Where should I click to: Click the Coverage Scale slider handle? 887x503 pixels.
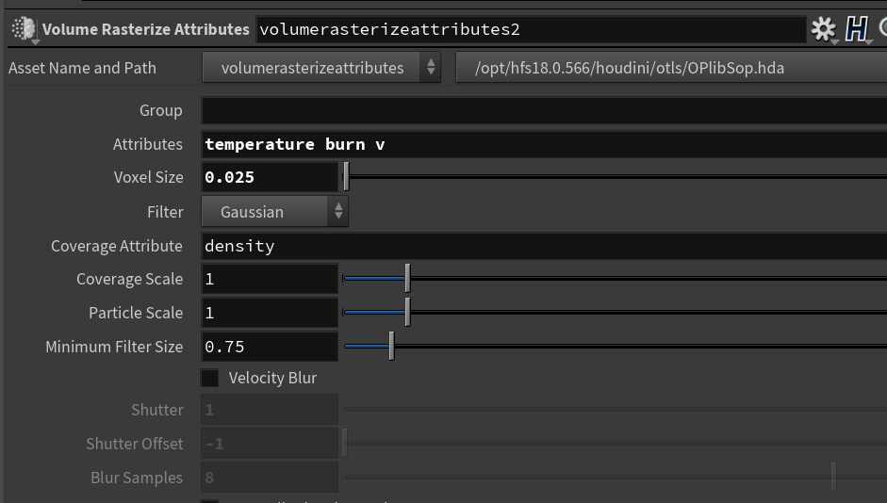coord(408,278)
